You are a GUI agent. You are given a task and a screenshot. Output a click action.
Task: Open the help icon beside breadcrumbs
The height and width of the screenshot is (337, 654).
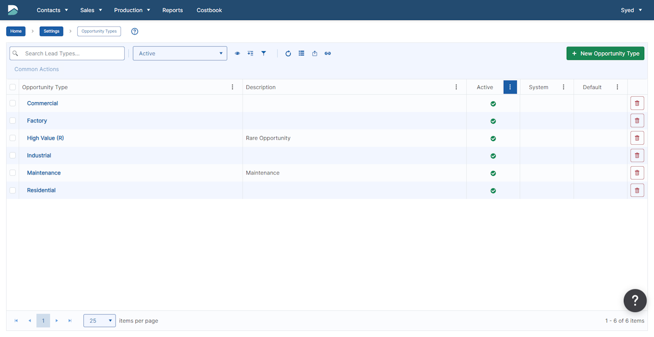coord(135,31)
